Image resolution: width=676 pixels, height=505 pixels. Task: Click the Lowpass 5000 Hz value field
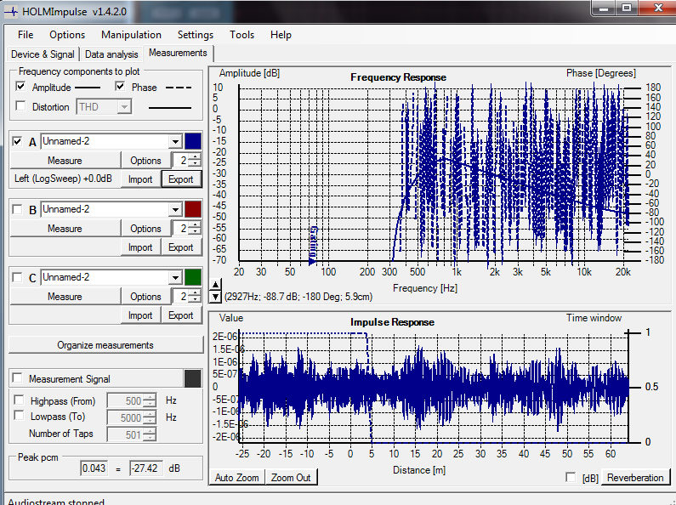coord(125,417)
